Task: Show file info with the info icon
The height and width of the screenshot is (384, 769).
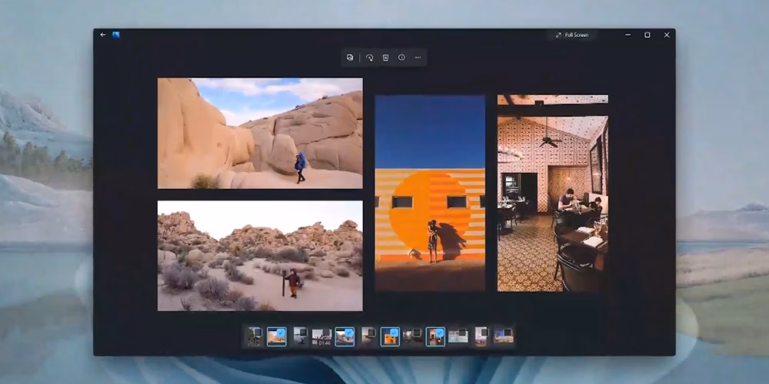Action: click(x=401, y=58)
